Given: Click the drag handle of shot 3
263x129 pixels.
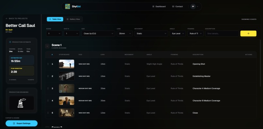Looking at the screenshot, I should click(x=48, y=89).
